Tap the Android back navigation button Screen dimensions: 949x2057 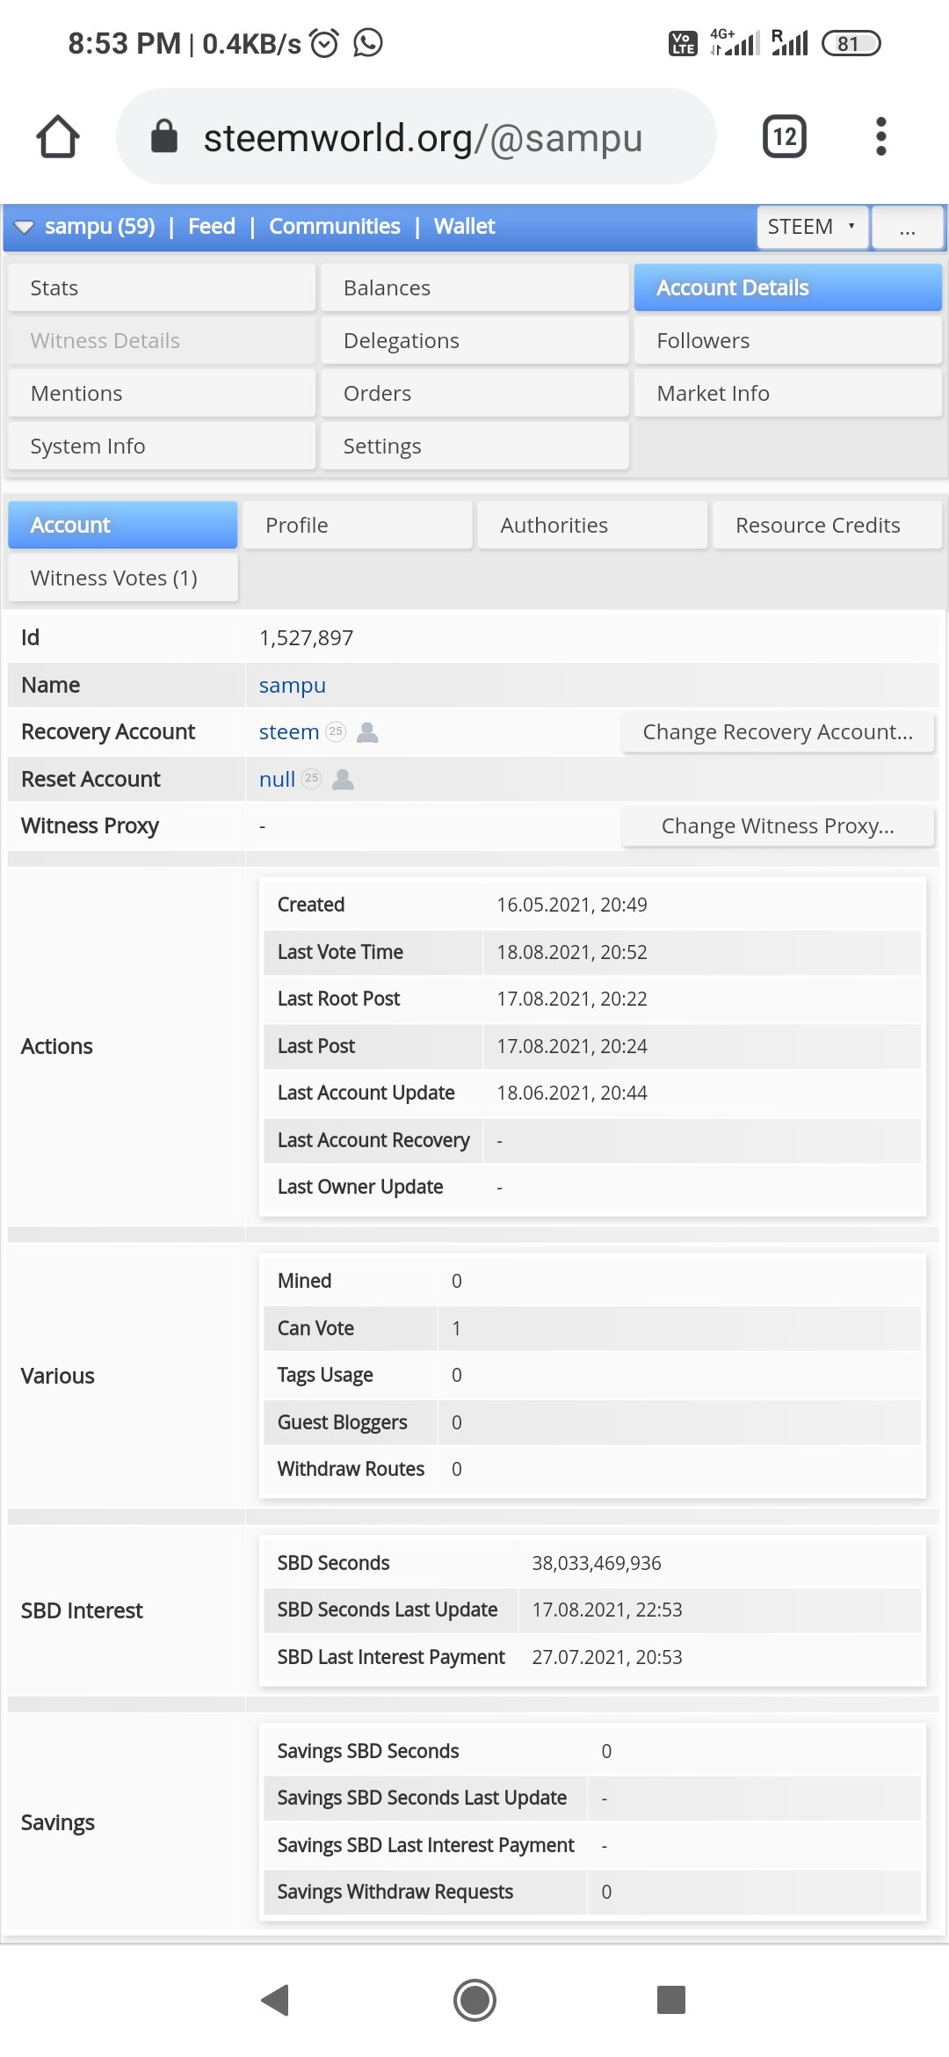click(276, 2000)
